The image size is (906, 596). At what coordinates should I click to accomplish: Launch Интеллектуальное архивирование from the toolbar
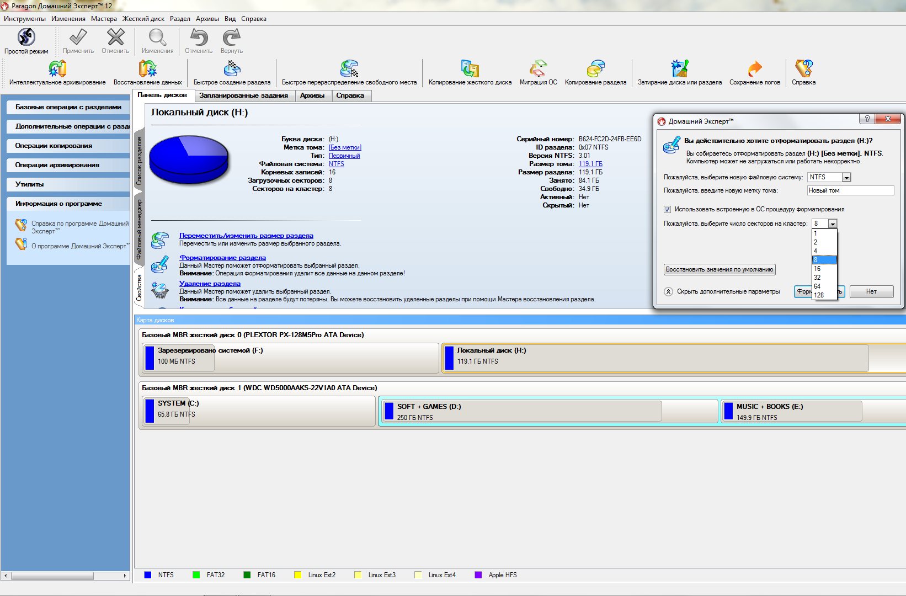[57, 68]
